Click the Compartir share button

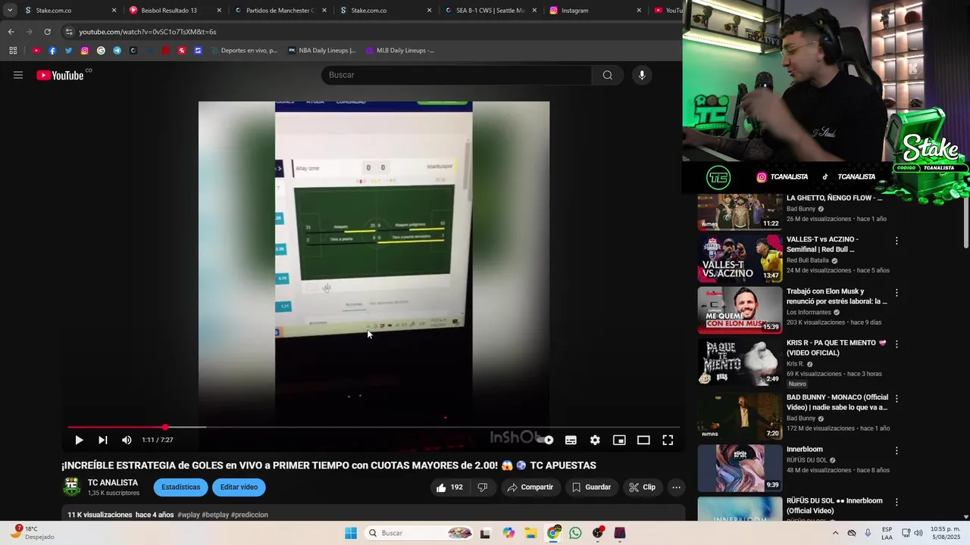coord(530,487)
